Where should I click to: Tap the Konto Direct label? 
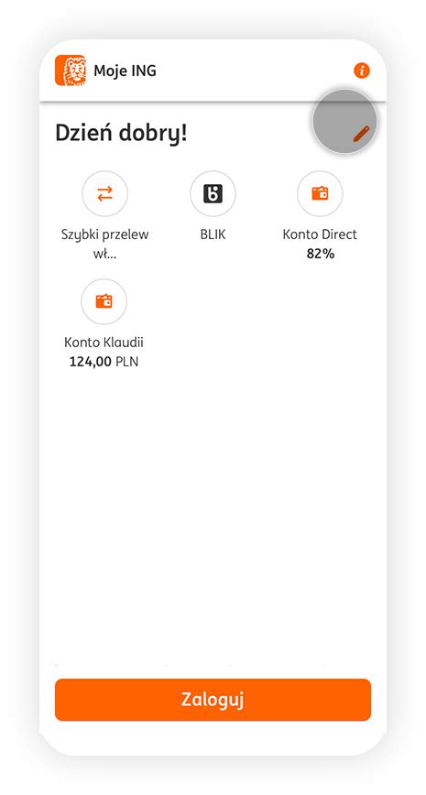[320, 234]
